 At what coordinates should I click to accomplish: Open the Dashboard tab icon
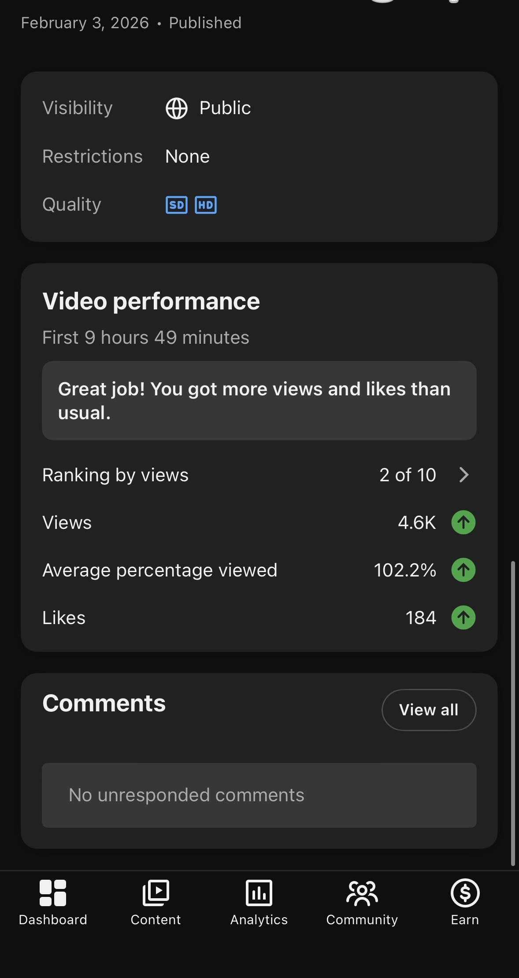pos(53,893)
